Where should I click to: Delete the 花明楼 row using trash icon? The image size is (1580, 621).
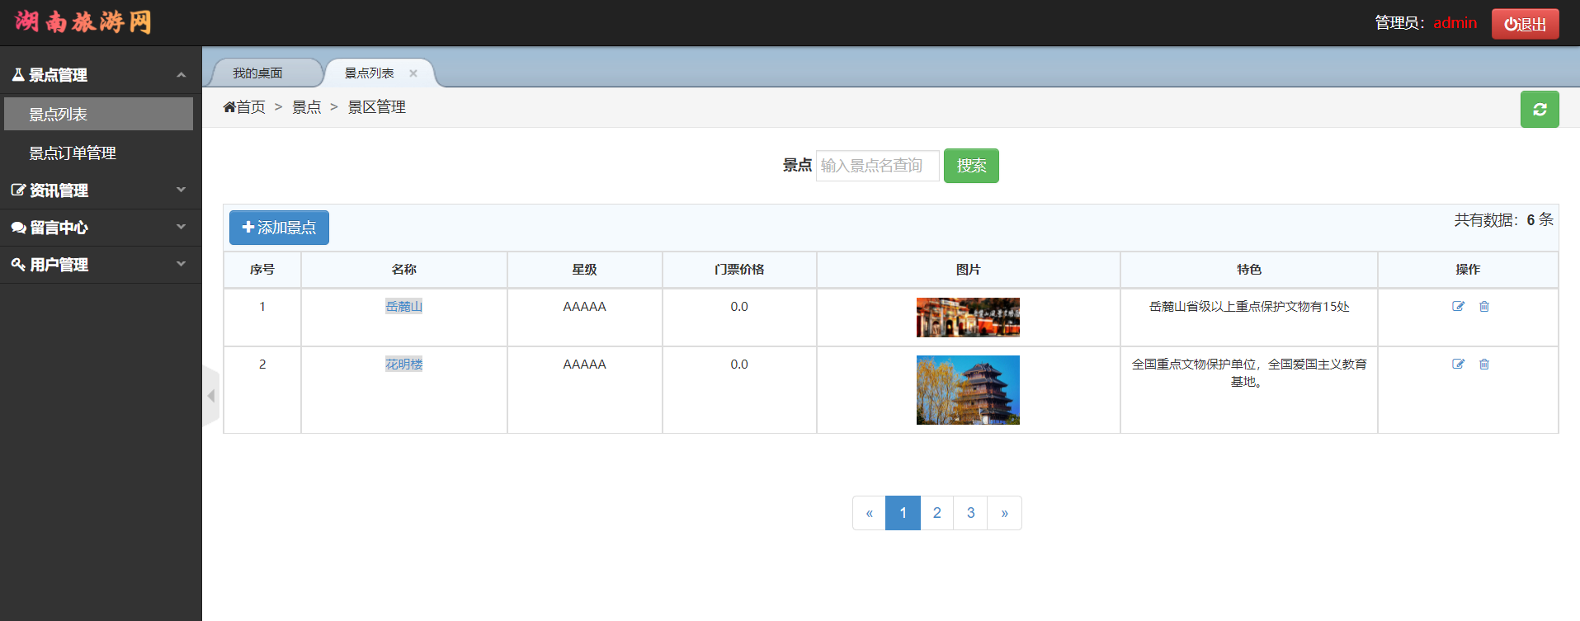[x=1483, y=365]
